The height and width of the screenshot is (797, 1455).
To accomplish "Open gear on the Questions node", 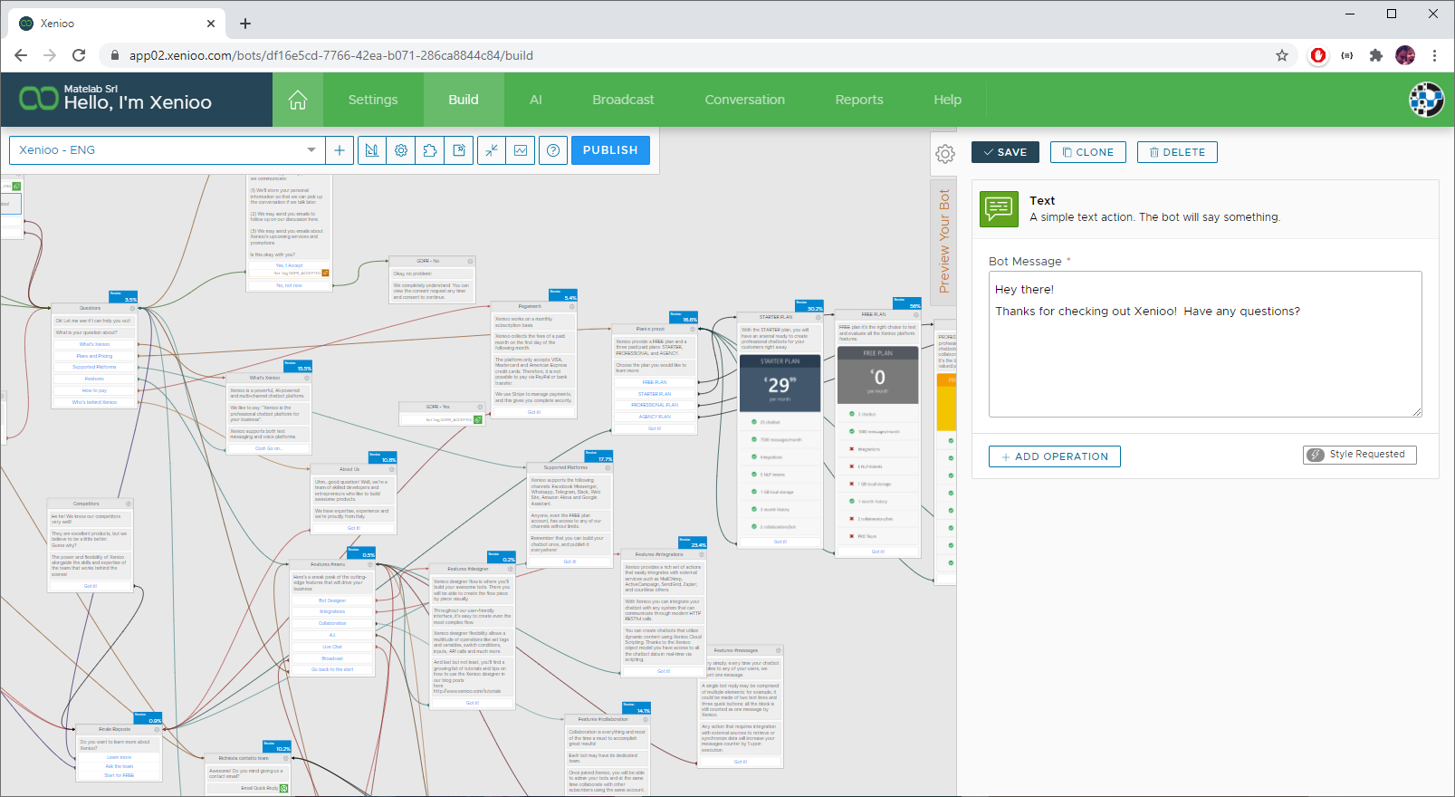I will pos(131,308).
